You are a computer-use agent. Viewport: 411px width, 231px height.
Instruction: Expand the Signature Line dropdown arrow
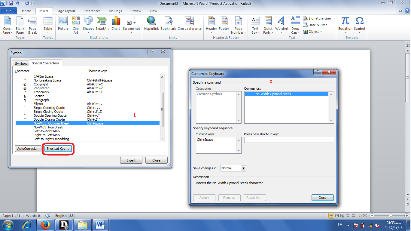tap(333, 18)
